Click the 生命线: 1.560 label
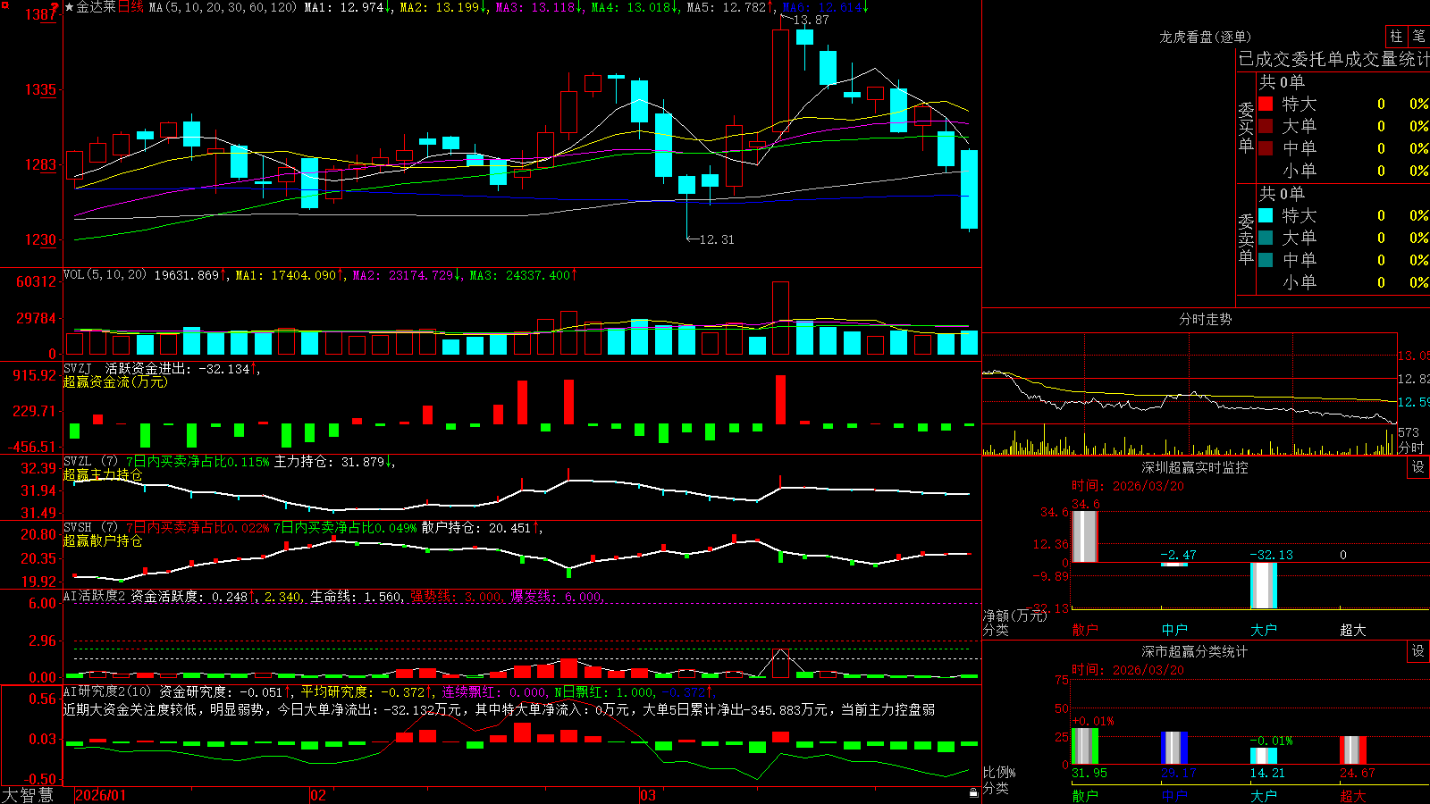 tap(356, 596)
